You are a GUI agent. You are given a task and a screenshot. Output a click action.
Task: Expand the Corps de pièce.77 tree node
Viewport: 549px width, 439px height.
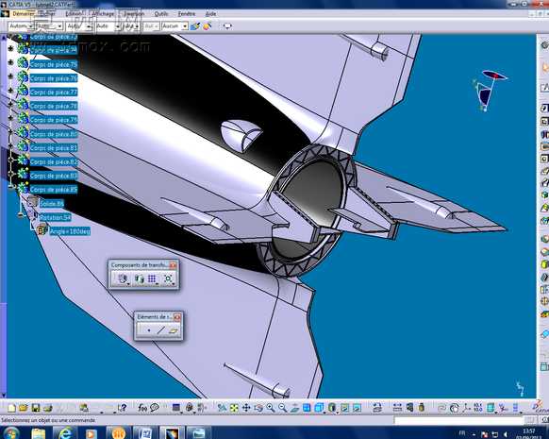pyautogui.click(x=10, y=91)
